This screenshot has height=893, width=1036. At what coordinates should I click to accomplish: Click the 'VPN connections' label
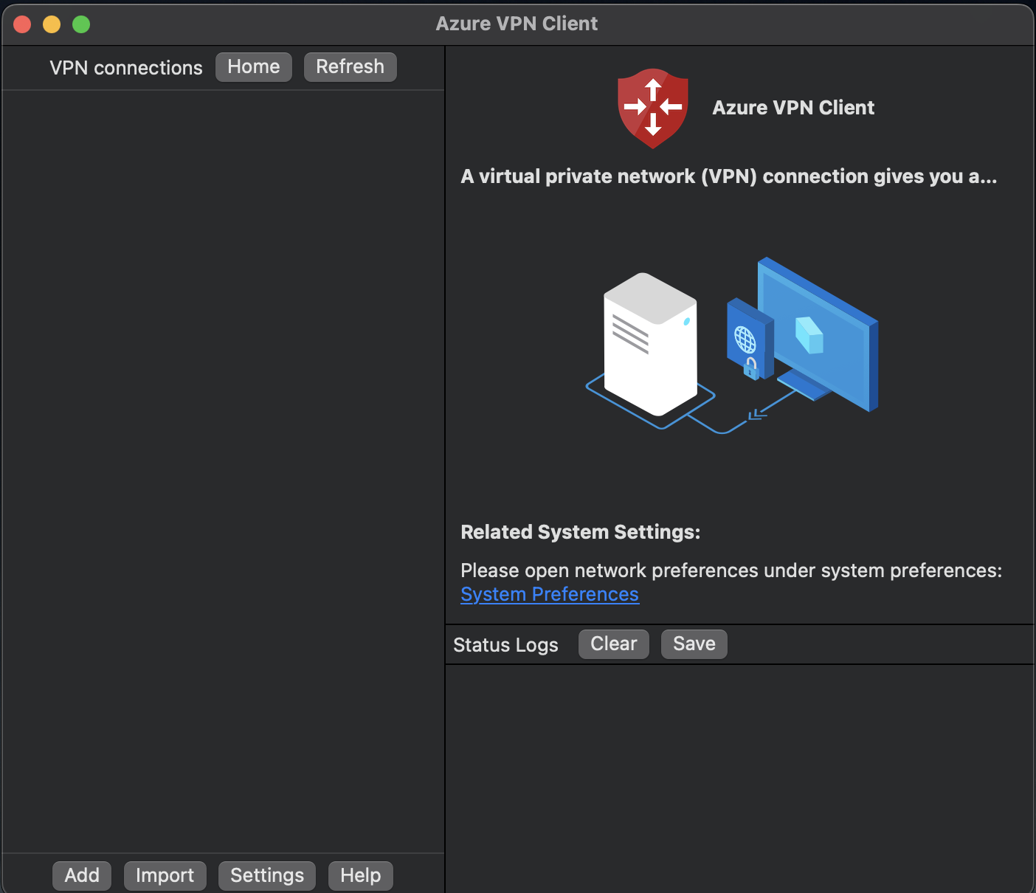coord(126,68)
